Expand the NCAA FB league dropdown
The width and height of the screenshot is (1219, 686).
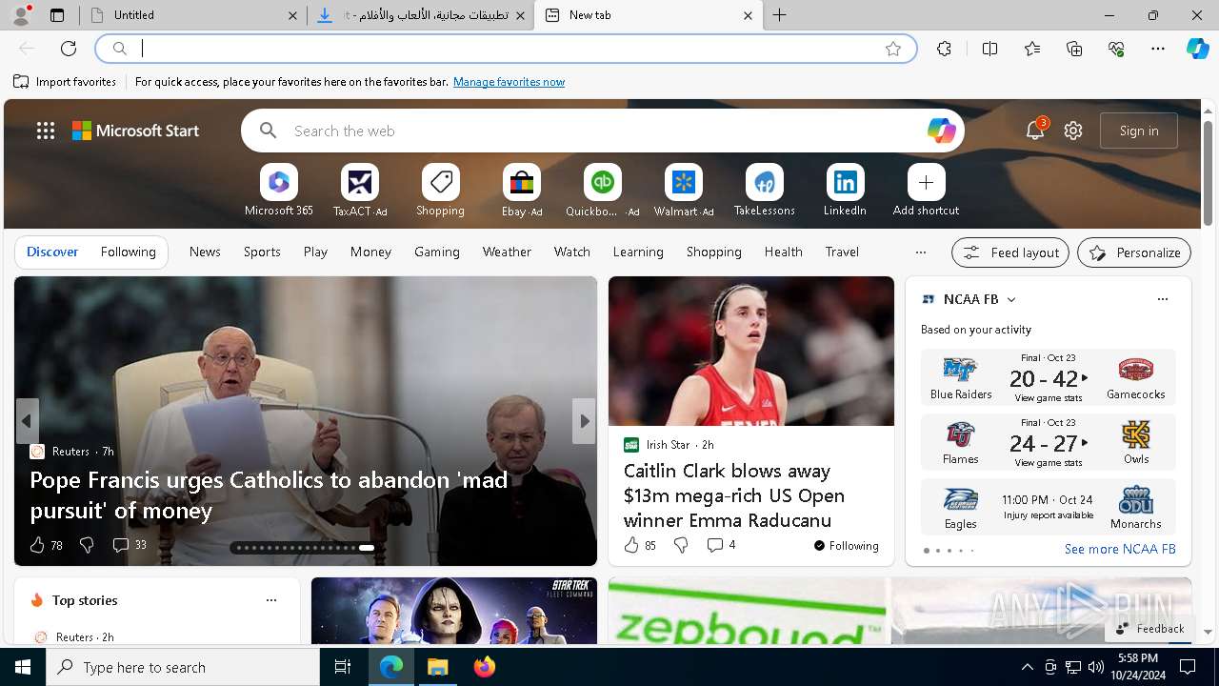(x=1011, y=299)
